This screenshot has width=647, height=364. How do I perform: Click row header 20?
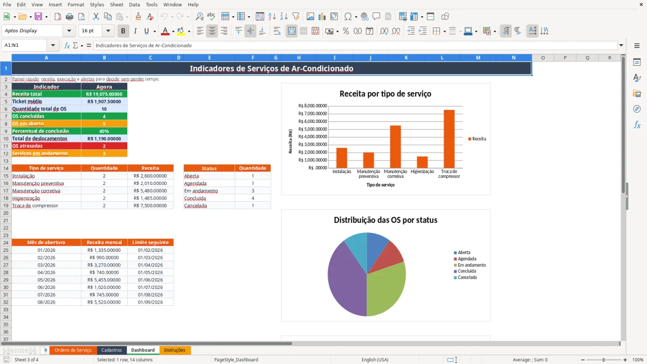[x=5, y=213]
